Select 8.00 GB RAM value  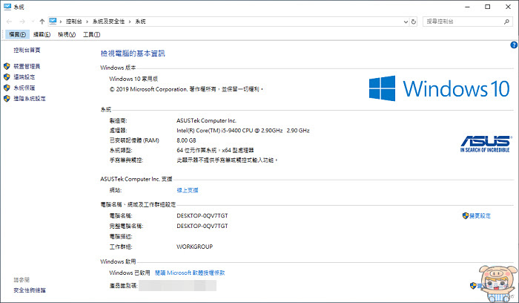coord(186,140)
